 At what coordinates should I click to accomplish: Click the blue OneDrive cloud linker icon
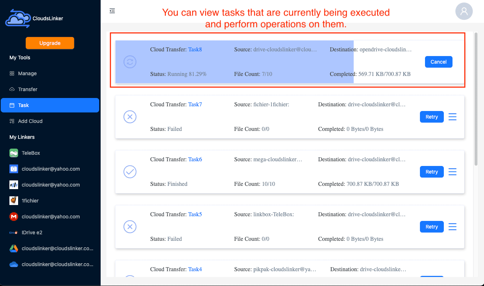click(14, 264)
